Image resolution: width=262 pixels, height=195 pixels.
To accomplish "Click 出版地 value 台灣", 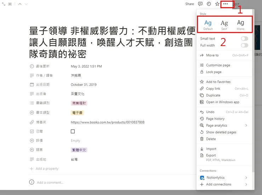I will click(74, 160).
